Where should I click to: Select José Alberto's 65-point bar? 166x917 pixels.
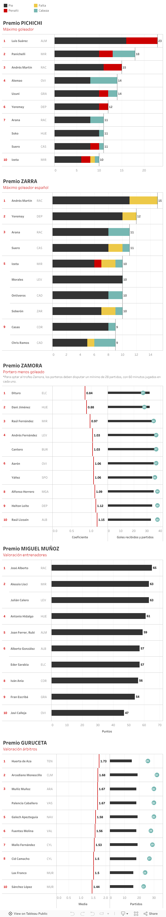pyautogui.click(x=101, y=568)
